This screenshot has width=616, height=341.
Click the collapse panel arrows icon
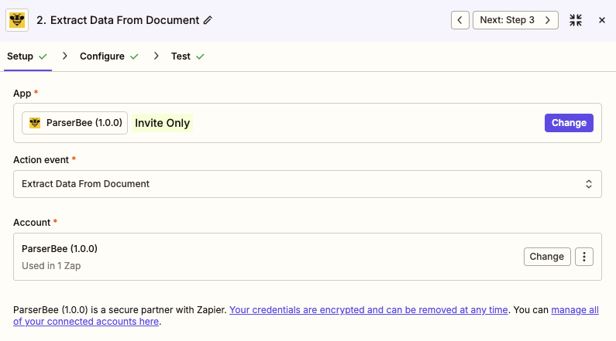576,20
